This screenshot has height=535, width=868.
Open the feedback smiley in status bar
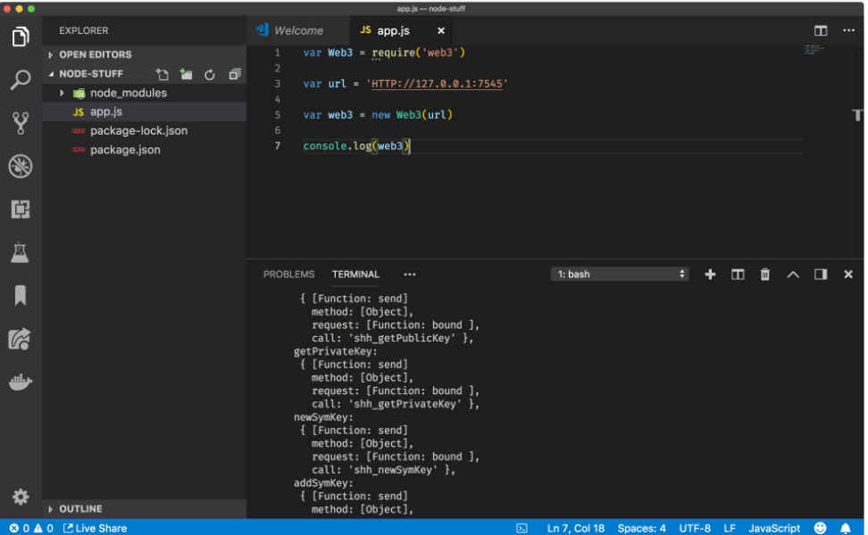point(820,528)
